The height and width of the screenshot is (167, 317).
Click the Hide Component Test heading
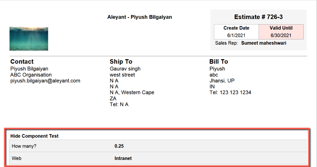(34, 136)
